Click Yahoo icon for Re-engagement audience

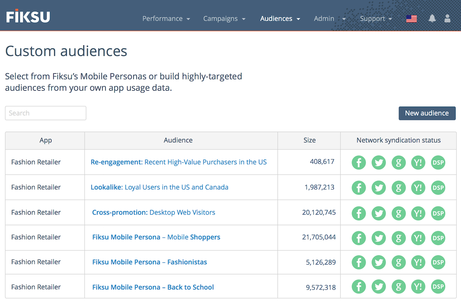coord(418,162)
